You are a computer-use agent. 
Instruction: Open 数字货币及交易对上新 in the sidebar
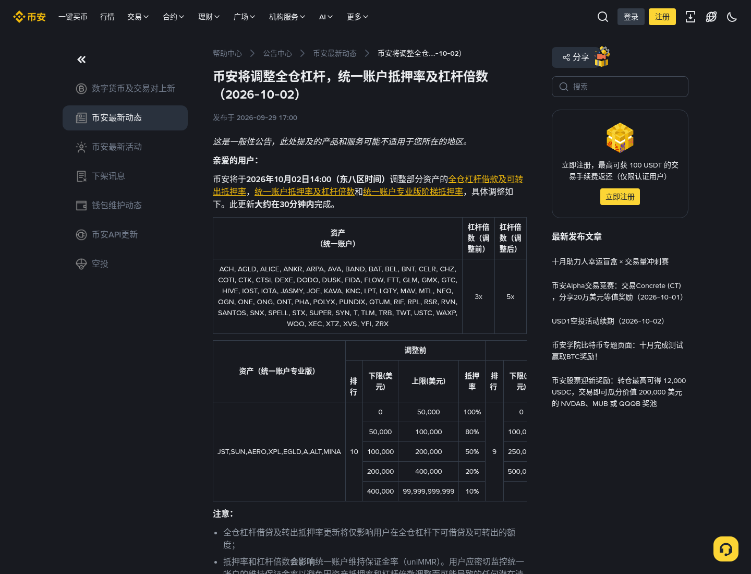point(125,89)
